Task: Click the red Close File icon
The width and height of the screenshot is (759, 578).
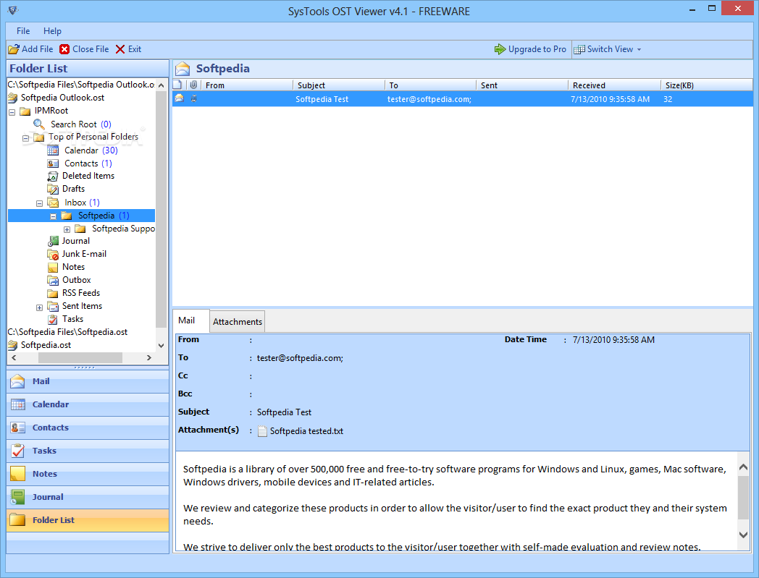Action: coord(64,49)
